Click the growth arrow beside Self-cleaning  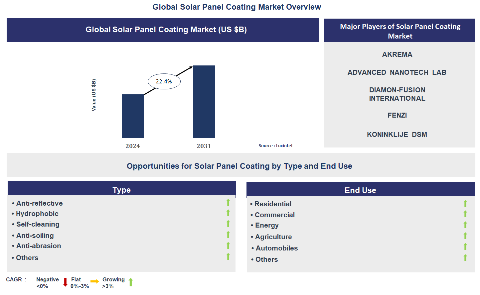[x=228, y=224]
